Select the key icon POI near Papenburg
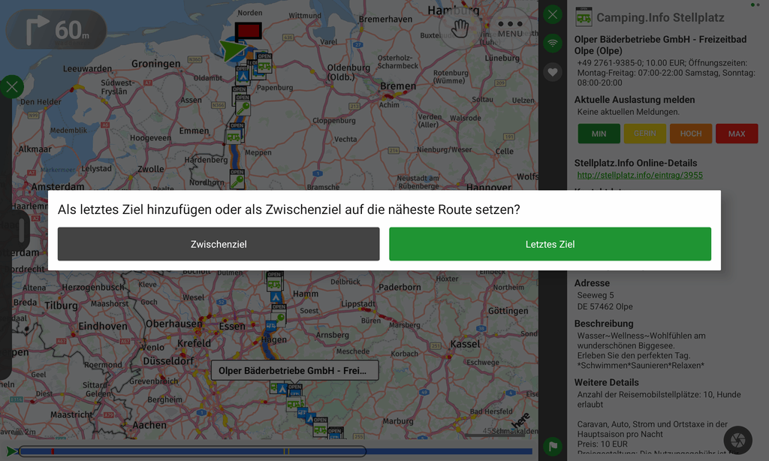Screen dimensions: 769x461 point(243,105)
